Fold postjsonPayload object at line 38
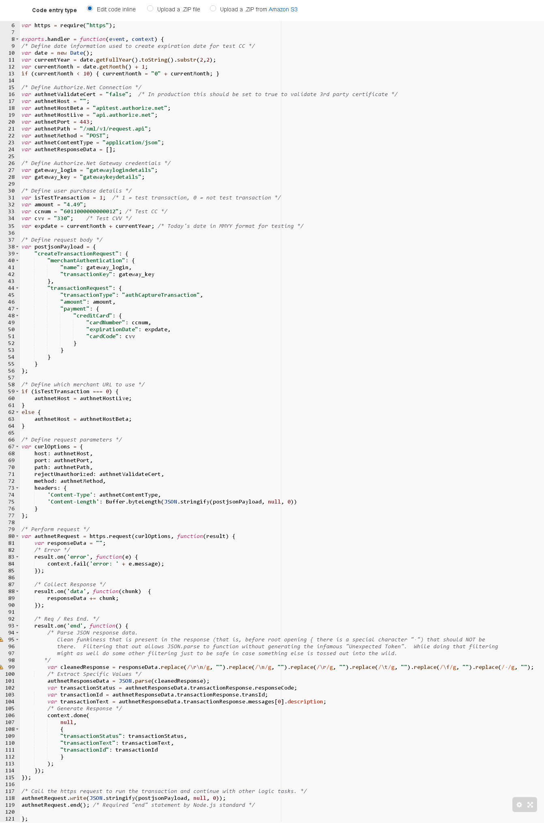This screenshot has width=544, height=823. [x=17, y=246]
